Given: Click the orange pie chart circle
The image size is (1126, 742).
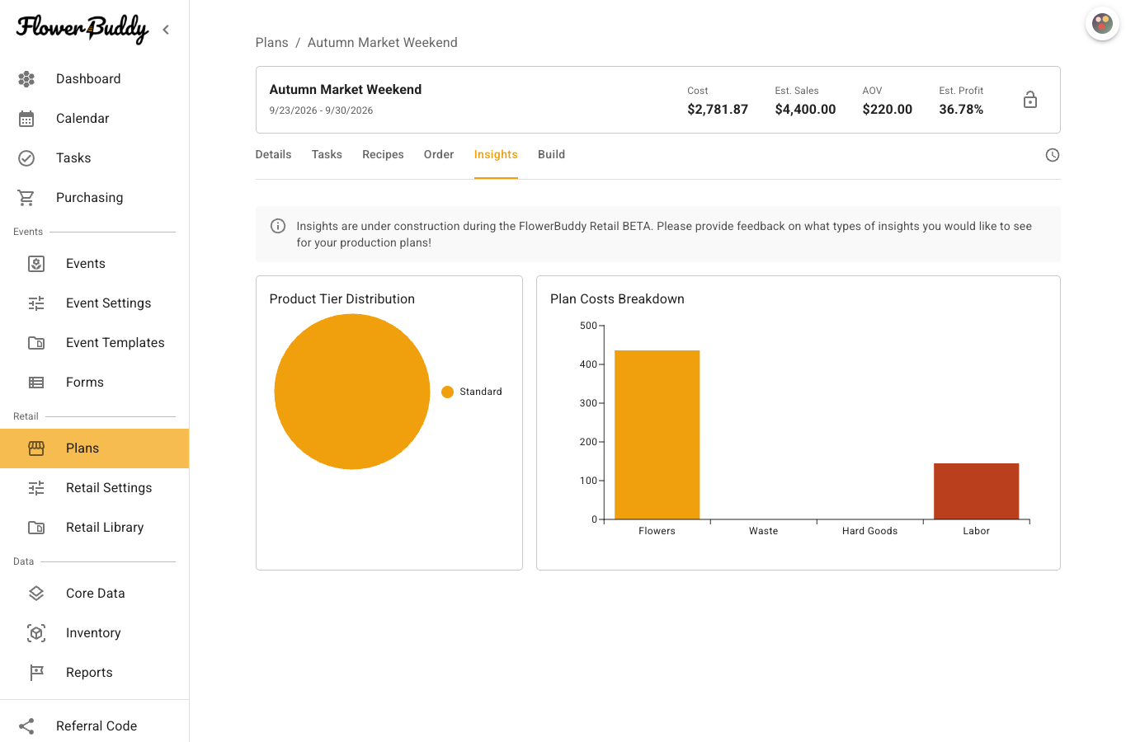Looking at the screenshot, I should (352, 392).
